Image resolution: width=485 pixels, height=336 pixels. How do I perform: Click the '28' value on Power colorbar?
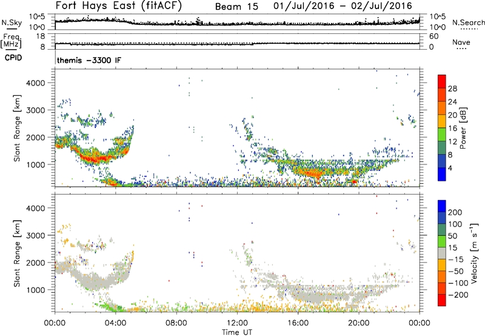click(x=452, y=89)
